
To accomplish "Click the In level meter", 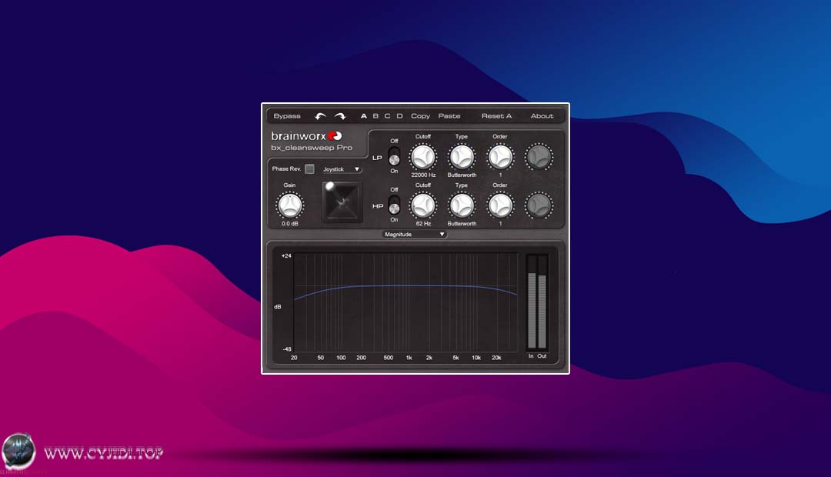I will click(x=532, y=302).
